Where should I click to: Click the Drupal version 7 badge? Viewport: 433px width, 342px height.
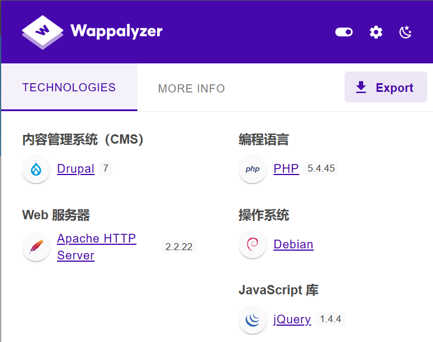(x=106, y=168)
